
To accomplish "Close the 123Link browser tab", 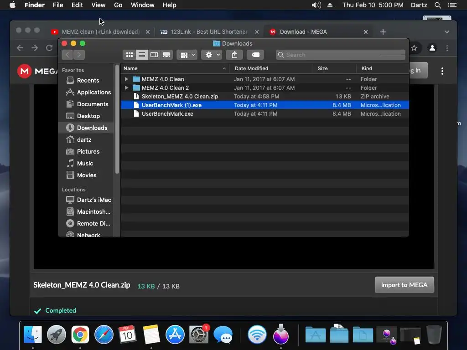I will tap(256, 32).
